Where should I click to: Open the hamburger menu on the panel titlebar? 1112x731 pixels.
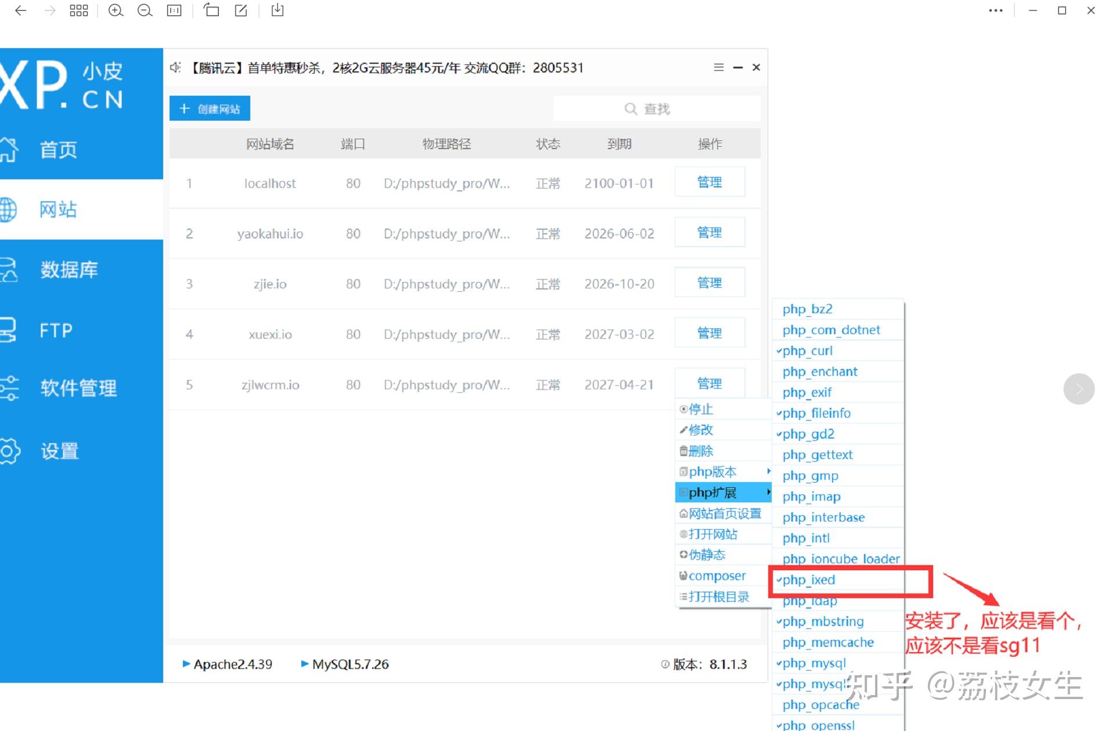coord(718,67)
